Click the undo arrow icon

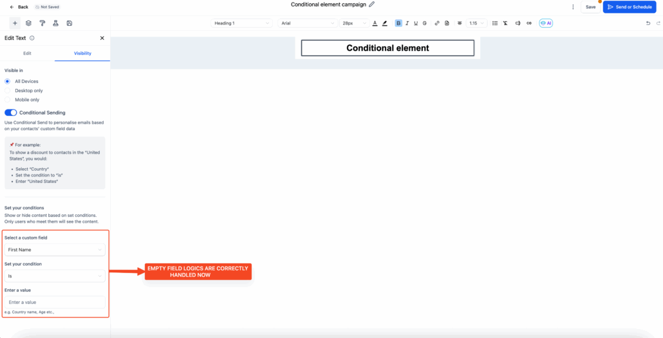pyautogui.click(x=648, y=23)
